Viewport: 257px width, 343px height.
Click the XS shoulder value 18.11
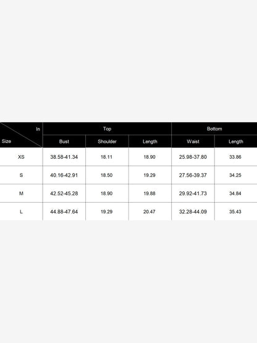(106, 157)
